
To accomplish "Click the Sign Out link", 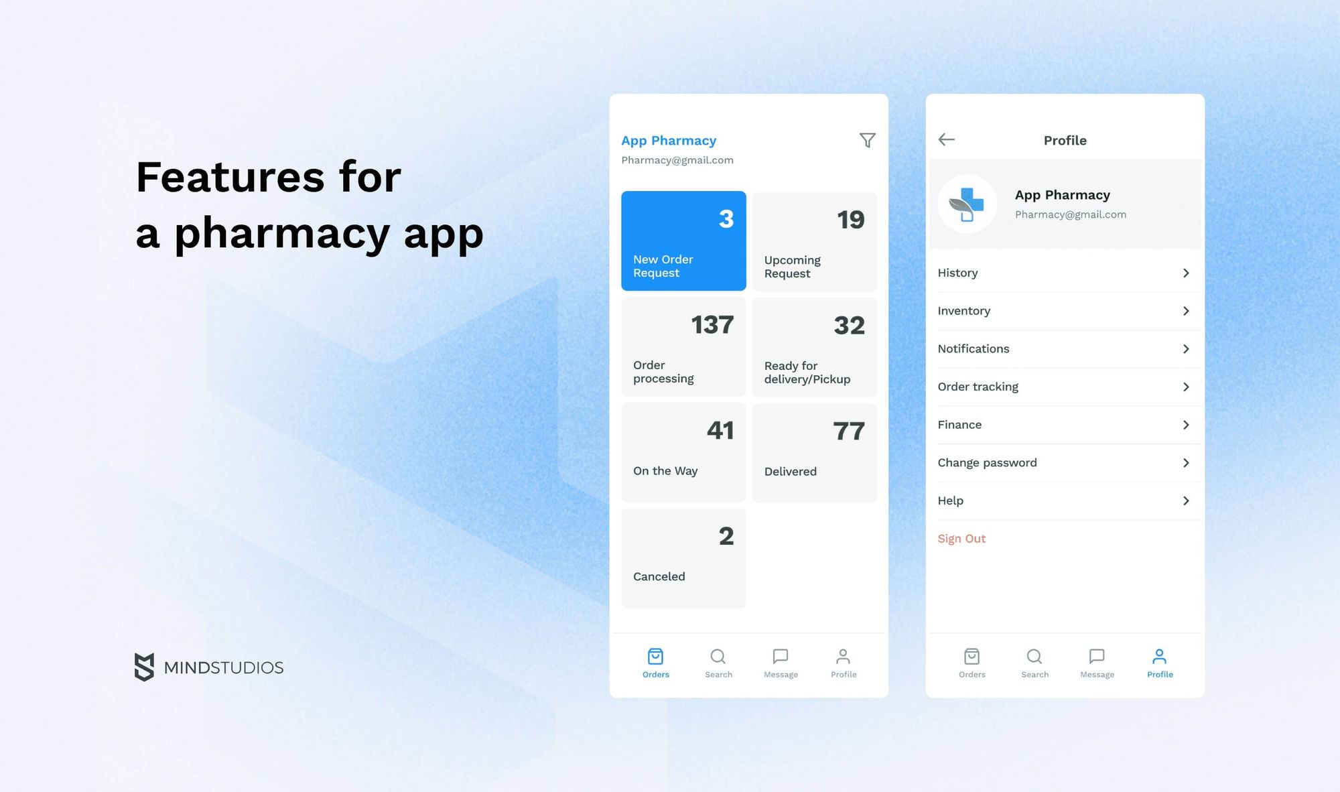I will click(961, 537).
